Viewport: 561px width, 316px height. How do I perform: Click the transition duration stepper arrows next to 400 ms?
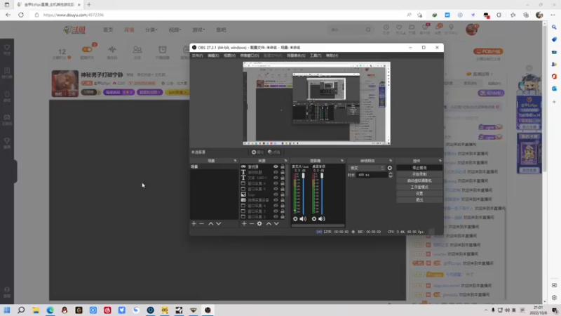391,175
